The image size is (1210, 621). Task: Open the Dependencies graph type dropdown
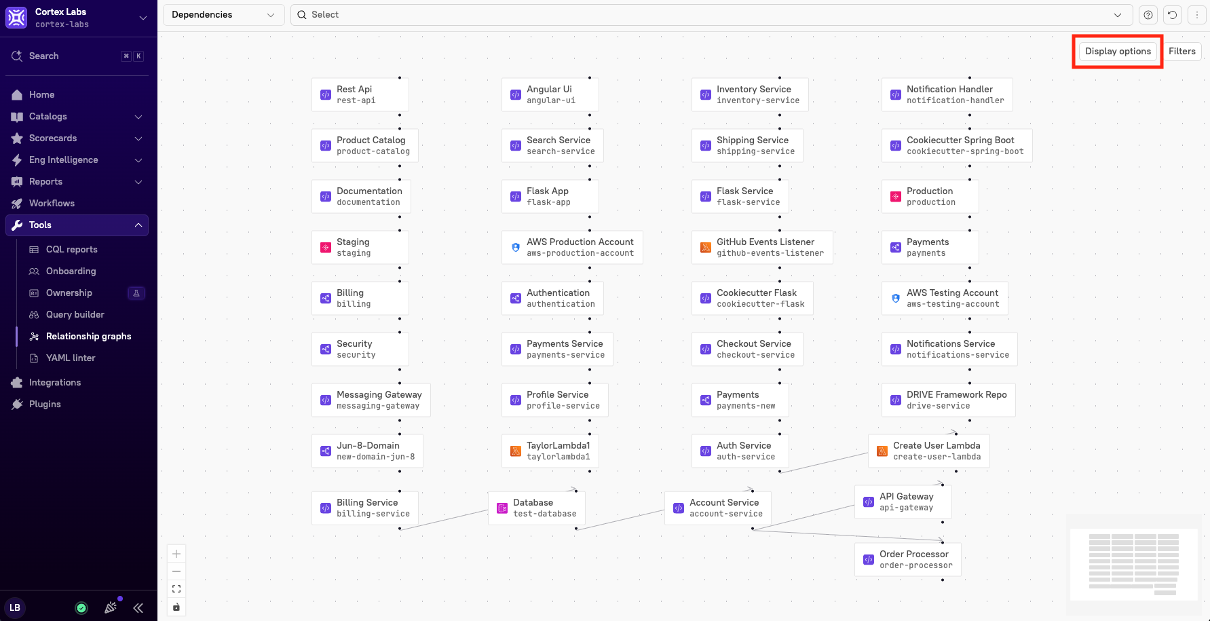click(x=223, y=15)
